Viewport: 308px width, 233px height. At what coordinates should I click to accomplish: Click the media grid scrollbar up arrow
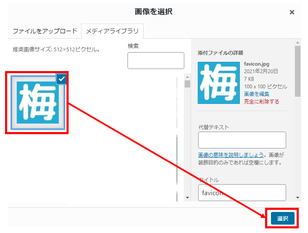(187, 77)
